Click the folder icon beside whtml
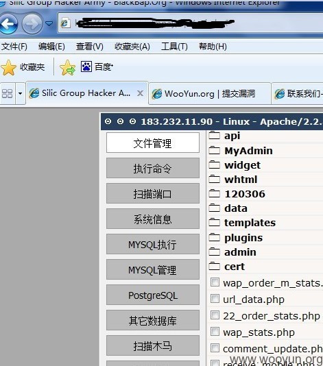 pyautogui.click(x=214, y=180)
